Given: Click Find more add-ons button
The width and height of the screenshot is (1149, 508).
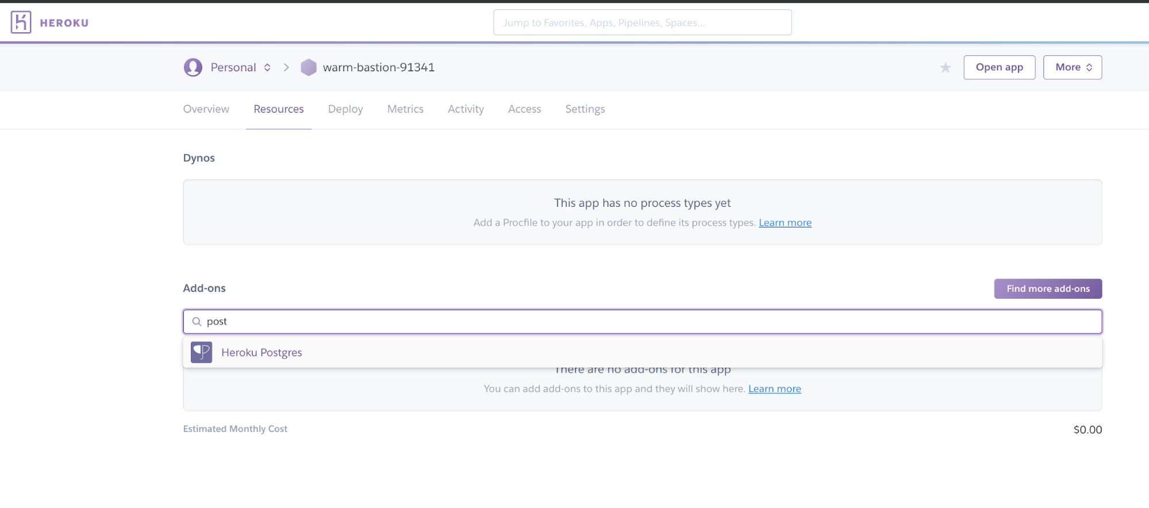Looking at the screenshot, I should [x=1047, y=288].
